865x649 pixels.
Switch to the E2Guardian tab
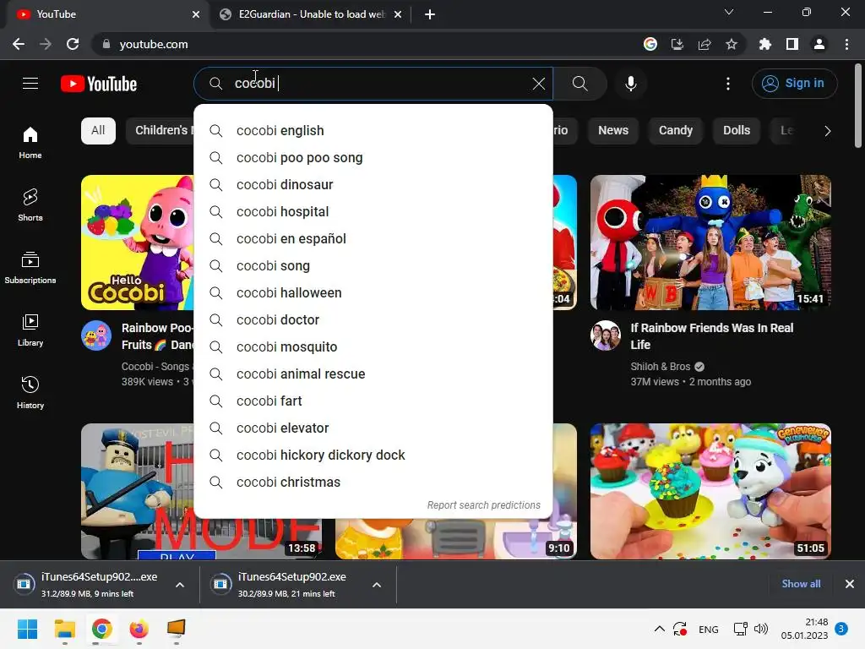point(310,14)
